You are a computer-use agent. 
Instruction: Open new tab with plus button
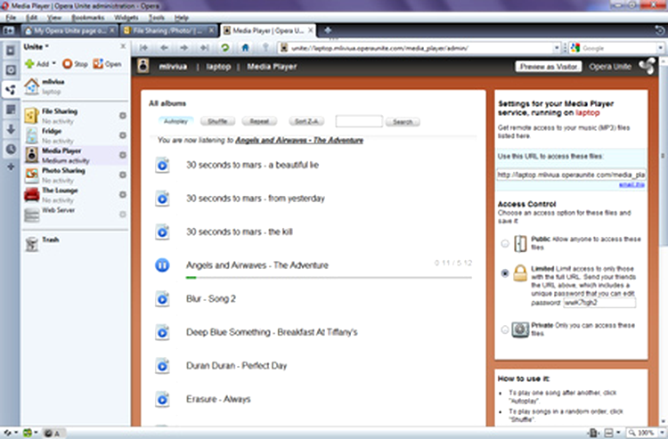point(328,30)
